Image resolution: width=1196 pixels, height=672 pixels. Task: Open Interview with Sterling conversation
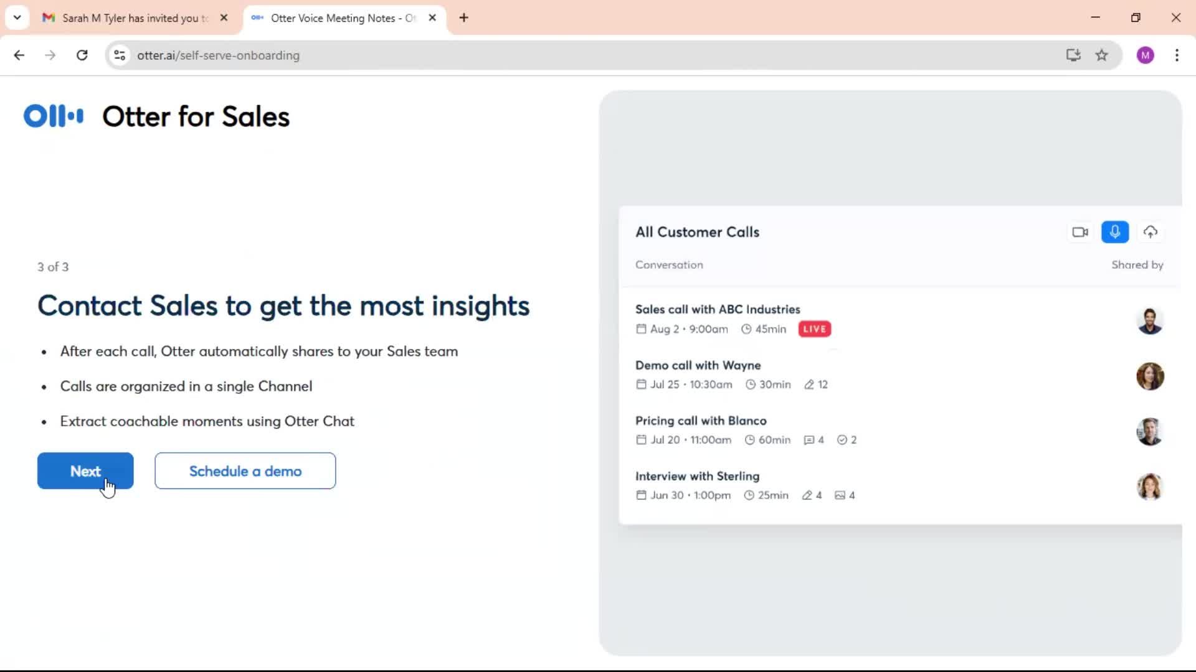coord(698,476)
